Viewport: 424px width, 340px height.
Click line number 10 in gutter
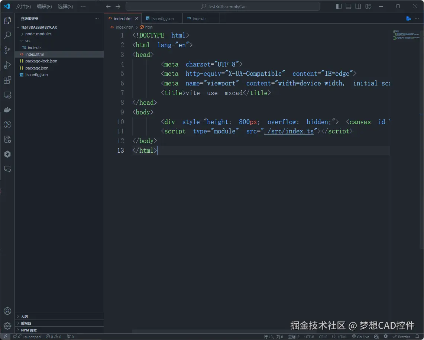tap(121, 122)
